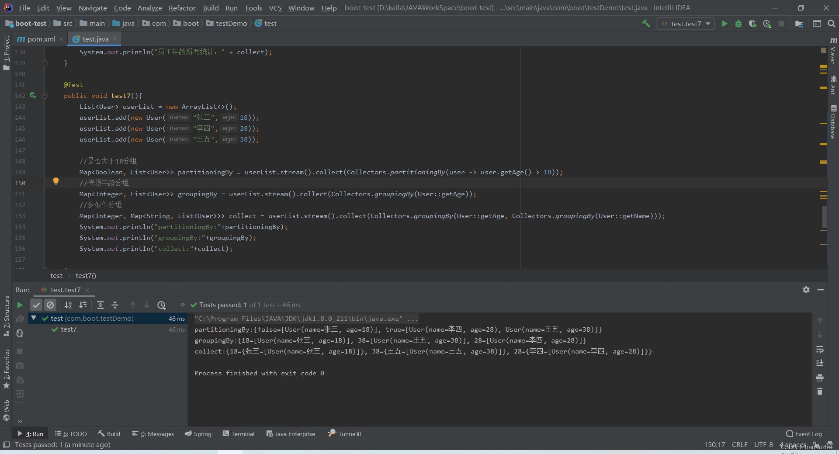The height and width of the screenshot is (454, 839).
Task: Expand hidden left Run sidebar actions
Action: tap(20, 422)
